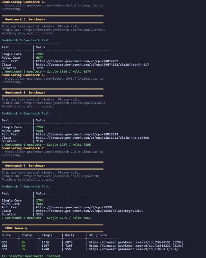Screen dimensions: 206x258
Task: Click the 'Downloading Geekbench 7…' line
Action: click(x=23, y=148)
